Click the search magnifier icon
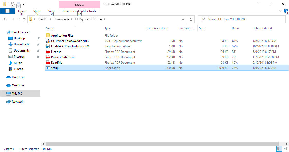Image resolution: width=289 pixels, height=152 pixels. 203,19
